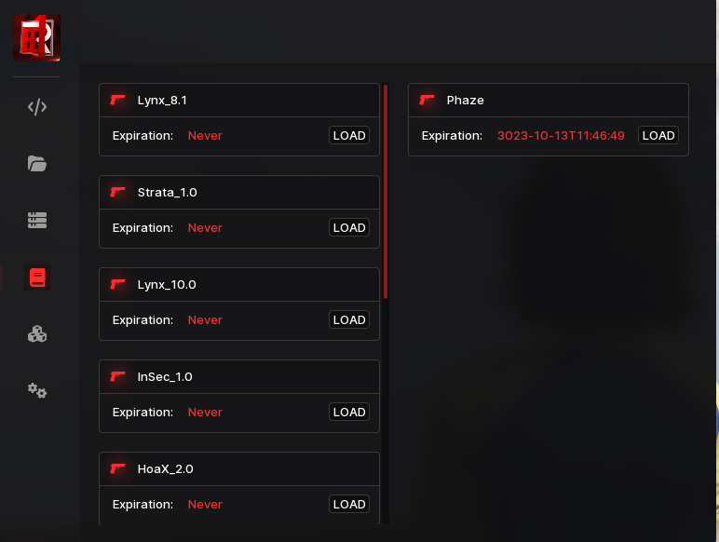The width and height of the screenshot is (719, 542).
Task: Click the red vertical scrollbar thumb
Action: (x=386, y=191)
